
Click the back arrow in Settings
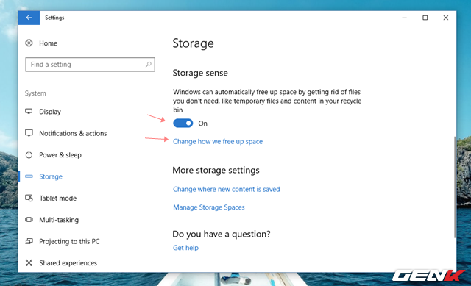[29, 18]
